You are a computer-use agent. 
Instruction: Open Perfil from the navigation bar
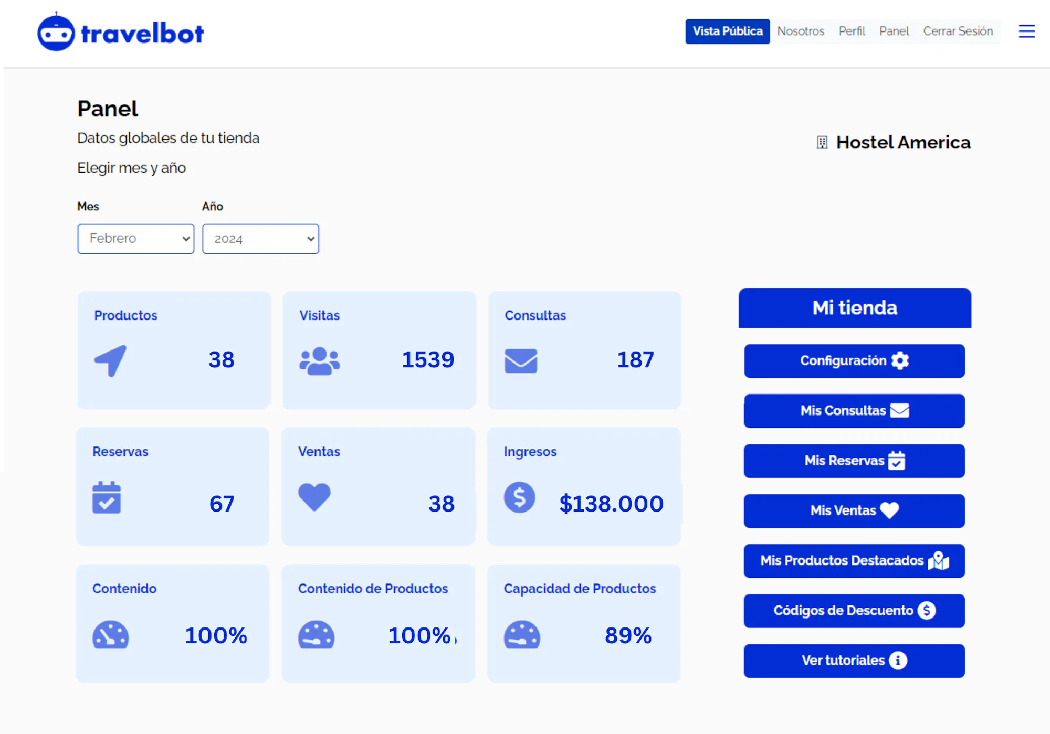click(852, 31)
